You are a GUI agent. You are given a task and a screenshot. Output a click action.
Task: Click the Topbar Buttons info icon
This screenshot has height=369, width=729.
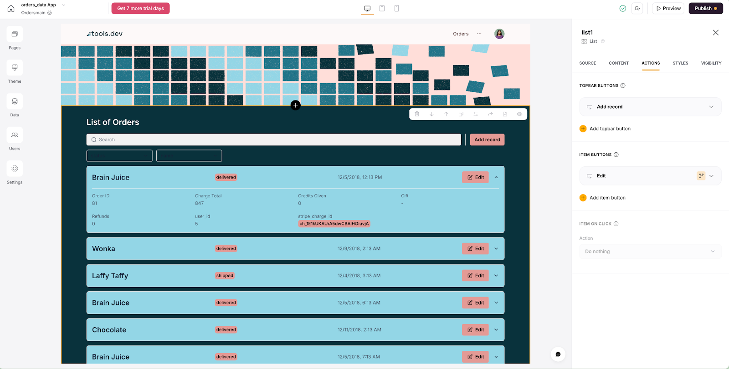(x=623, y=85)
